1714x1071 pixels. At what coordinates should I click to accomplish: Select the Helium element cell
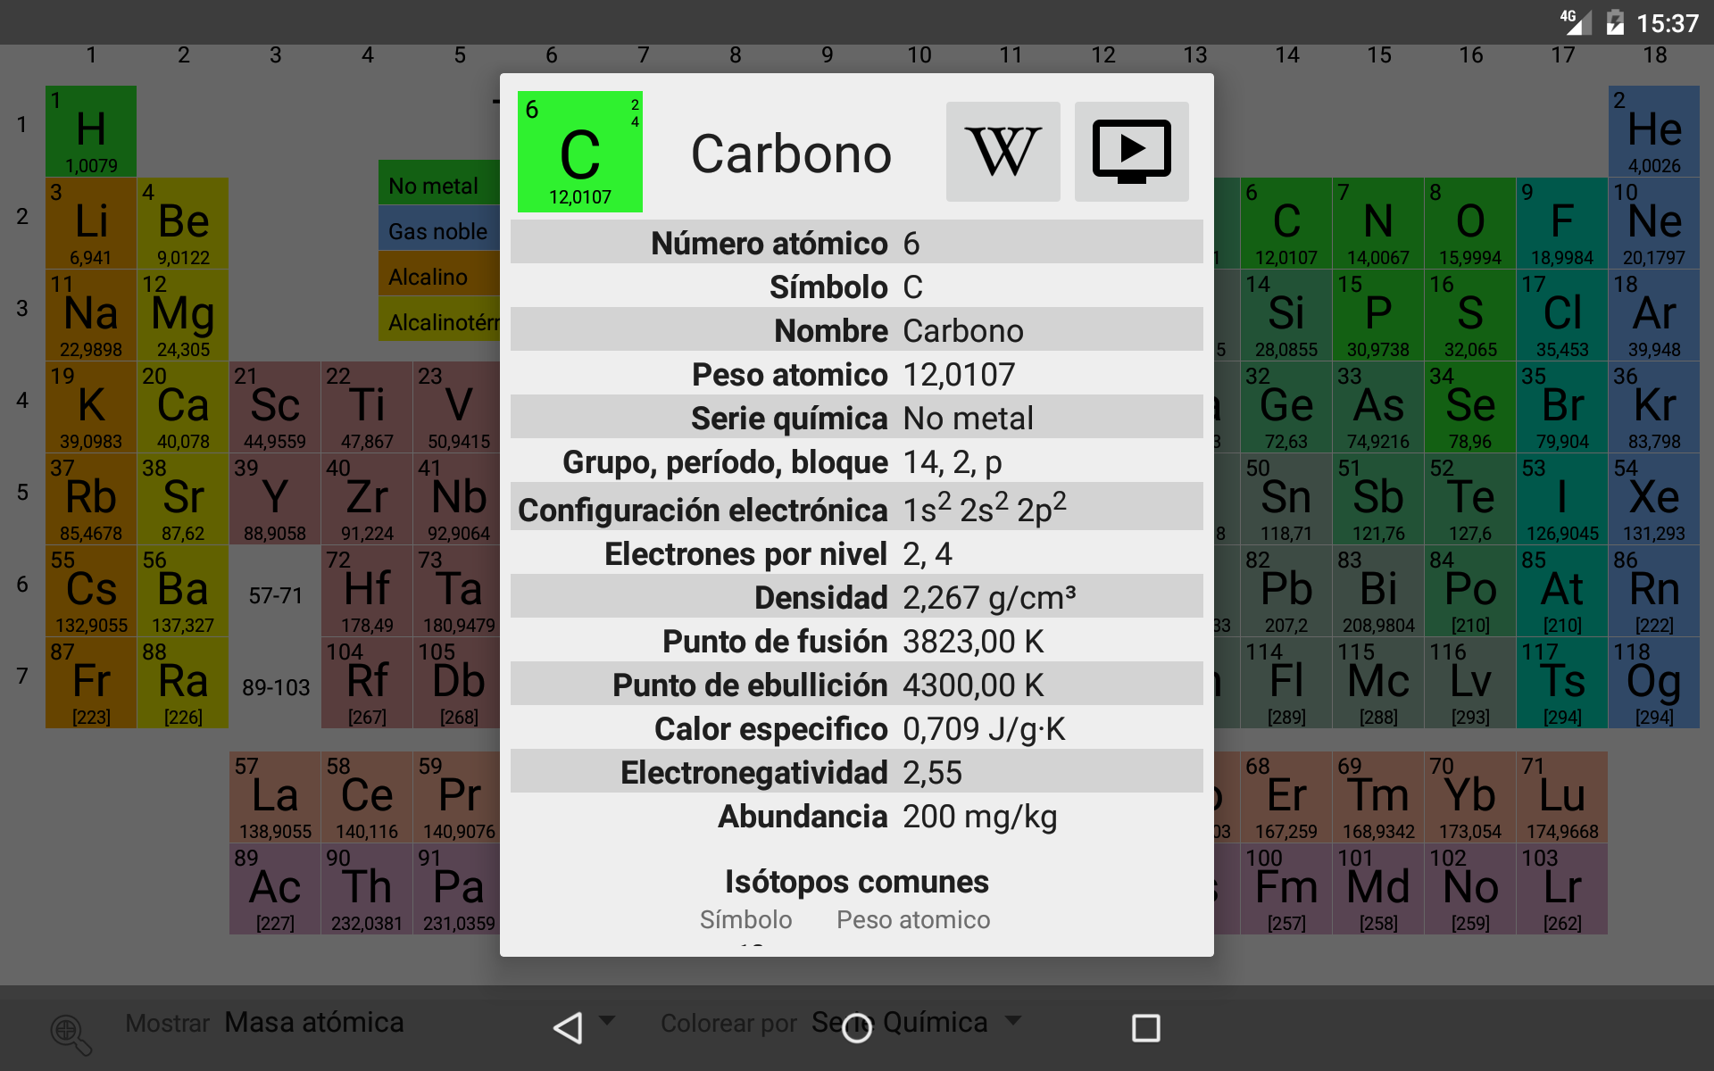tap(1653, 131)
